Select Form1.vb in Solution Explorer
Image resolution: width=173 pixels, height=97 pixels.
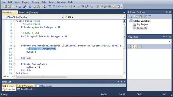[142, 28]
